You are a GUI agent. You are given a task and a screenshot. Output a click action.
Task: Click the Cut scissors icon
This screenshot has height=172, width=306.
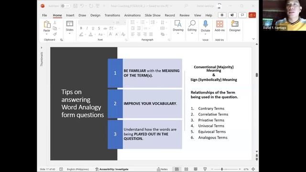click(55, 22)
